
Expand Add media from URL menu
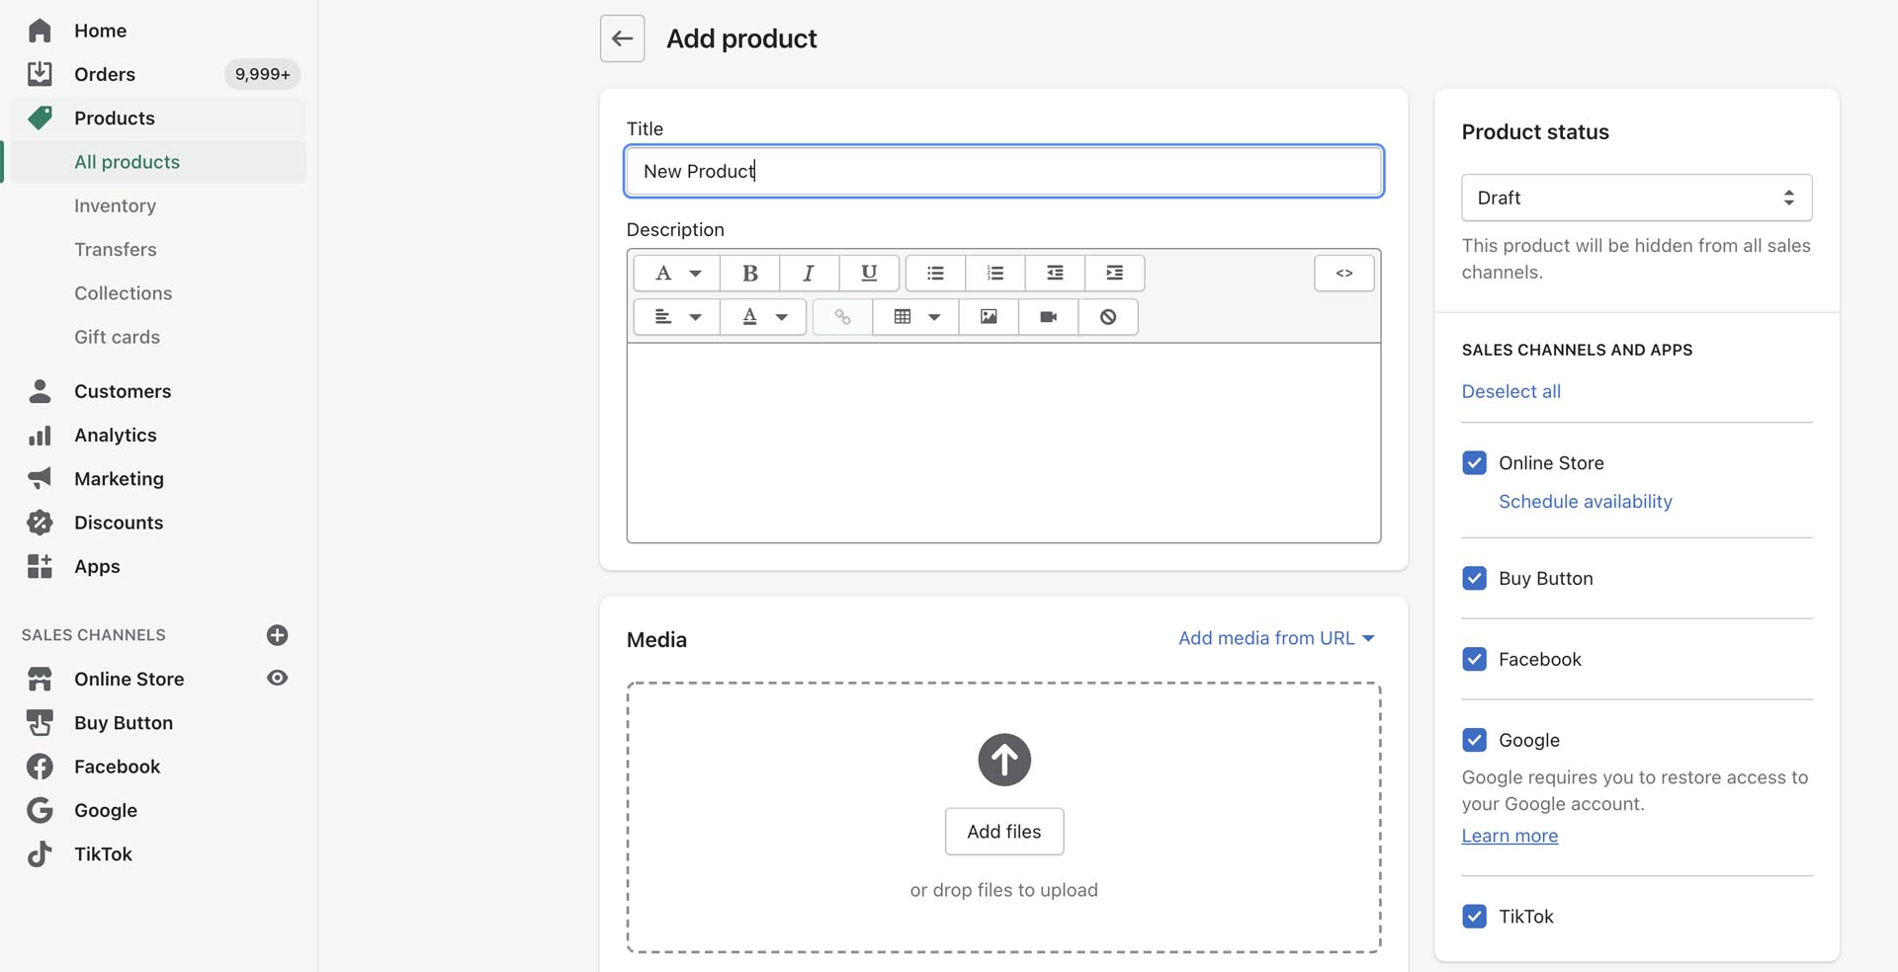[1276, 638]
